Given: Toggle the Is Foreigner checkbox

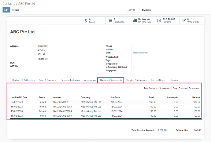Looking at the screenshot, I should (134, 67).
